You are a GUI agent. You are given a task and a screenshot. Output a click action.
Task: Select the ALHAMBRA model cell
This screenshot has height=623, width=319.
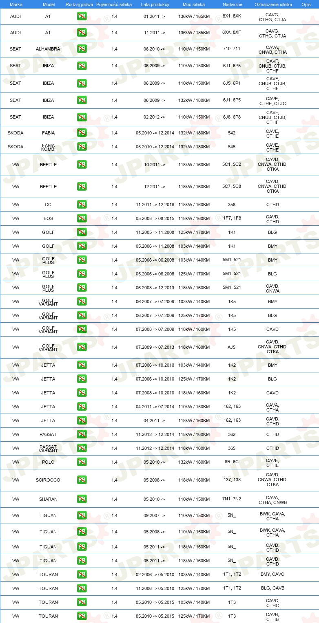[x=48, y=49]
